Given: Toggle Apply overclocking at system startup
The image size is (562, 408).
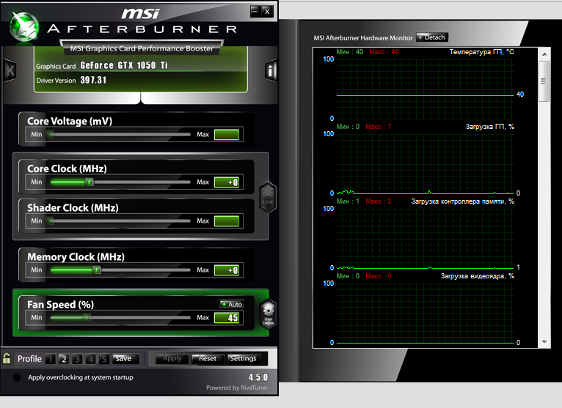Looking at the screenshot, I should click(17, 377).
